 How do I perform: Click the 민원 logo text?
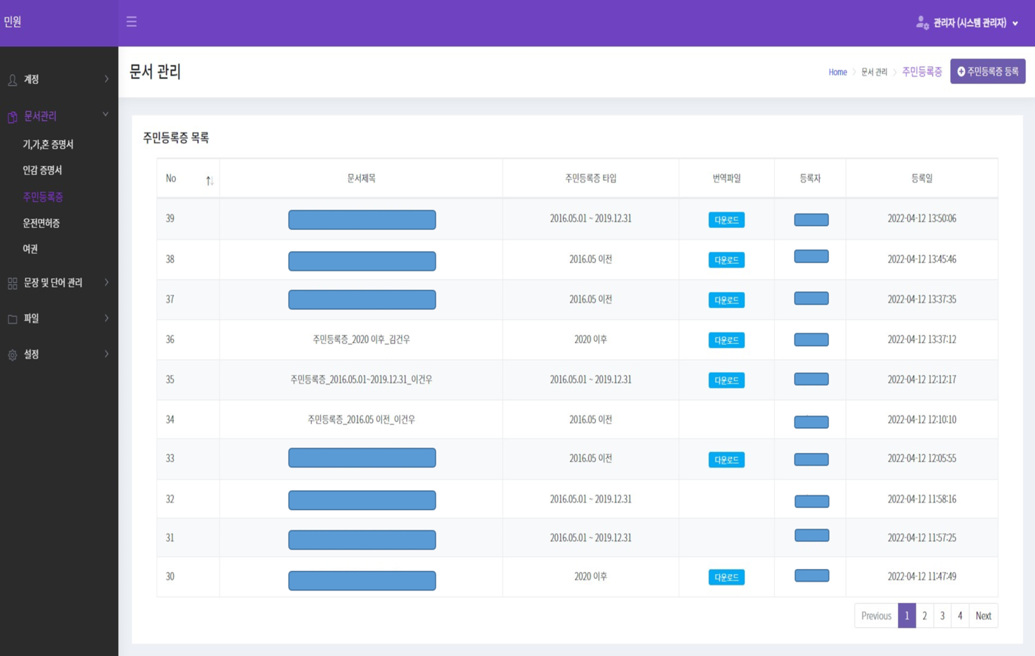point(12,21)
